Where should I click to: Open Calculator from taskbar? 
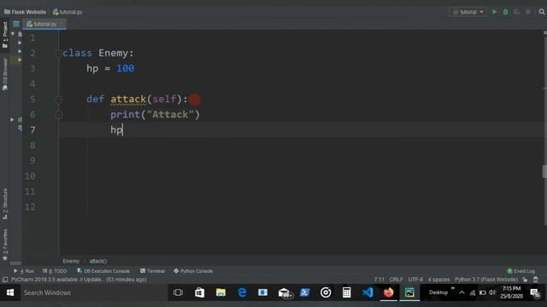point(346,293)
